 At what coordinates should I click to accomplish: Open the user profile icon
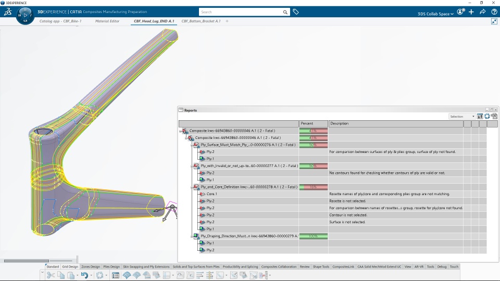(460, 12)
